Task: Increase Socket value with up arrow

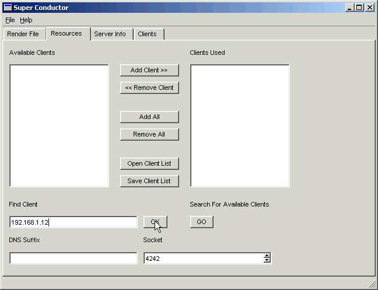Action: pyautogui.click(x=267, y=256)
